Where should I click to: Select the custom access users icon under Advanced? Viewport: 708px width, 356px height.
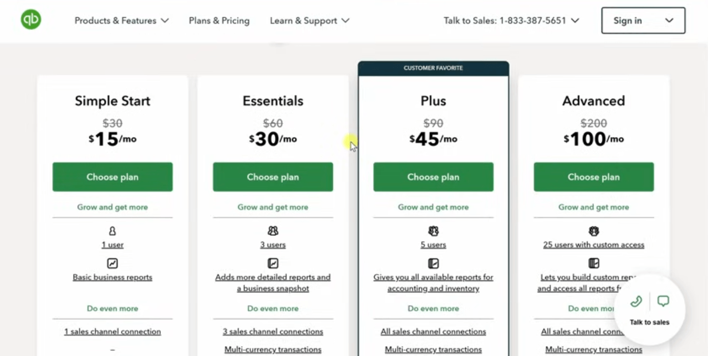pyautogui.click(x=593, y=231)
